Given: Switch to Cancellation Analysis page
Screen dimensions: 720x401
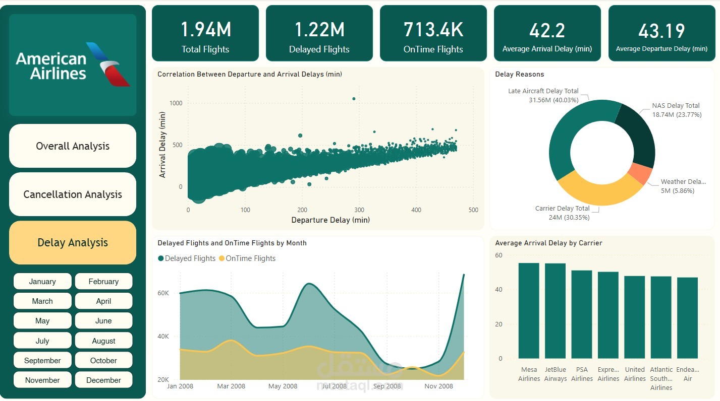Looking at the screenshot, I should tap(73, 194).
